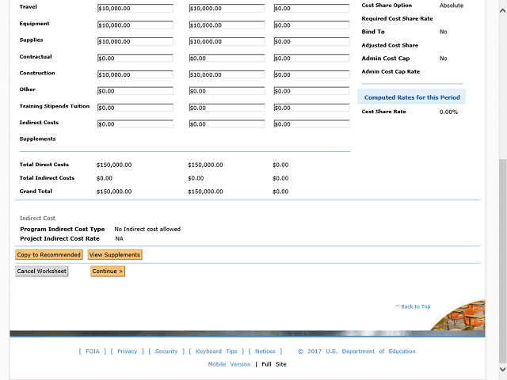Jump Back to Top of page

click(413, 306)
